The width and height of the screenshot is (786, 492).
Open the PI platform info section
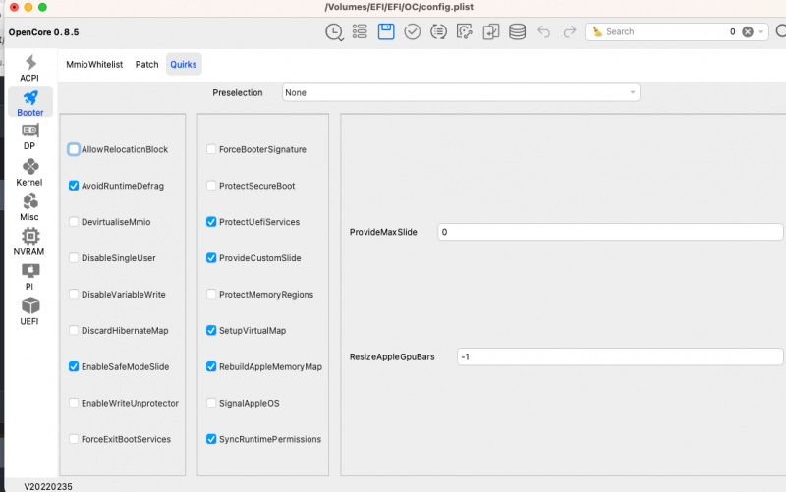click(x=29, y=277)
